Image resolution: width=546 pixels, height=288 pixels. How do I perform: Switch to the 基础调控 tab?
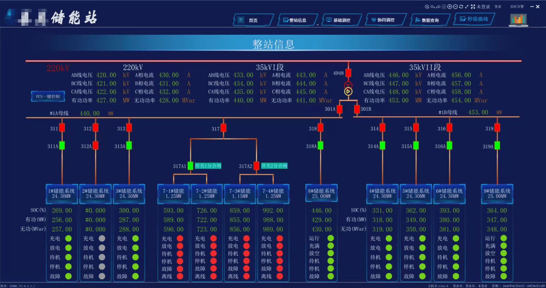pyautogui.click(x=342, y=20)
